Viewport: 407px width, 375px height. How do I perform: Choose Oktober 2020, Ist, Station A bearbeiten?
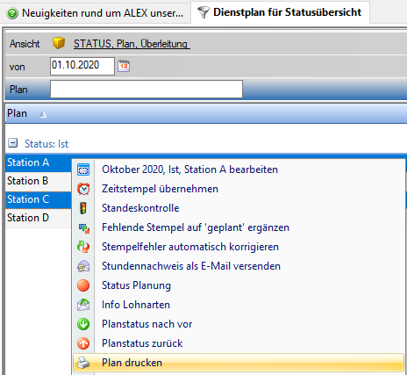click(239, 169)
